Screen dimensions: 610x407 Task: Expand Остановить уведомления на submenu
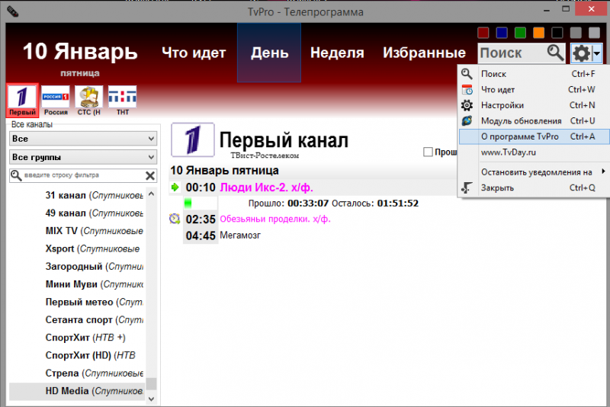click(x=533, y=171)
